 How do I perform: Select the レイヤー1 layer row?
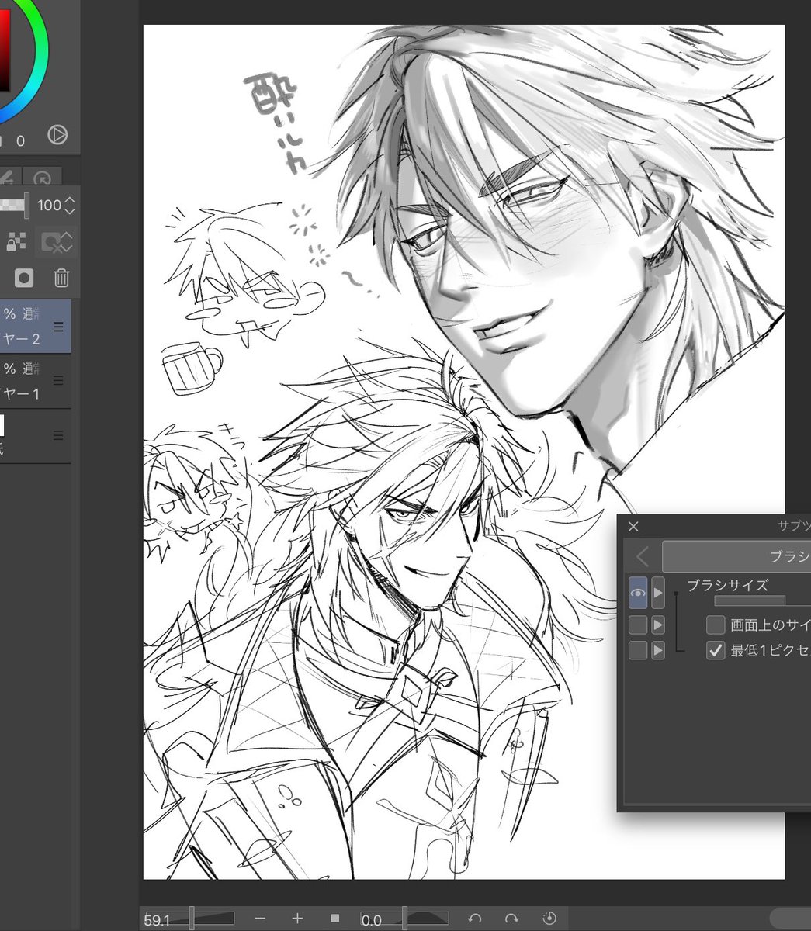pyautogui.click(x=35, y=381)
